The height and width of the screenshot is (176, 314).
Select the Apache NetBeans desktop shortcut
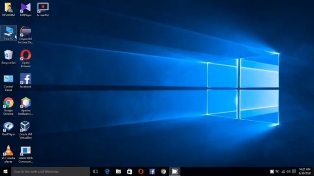pos(26,106)
